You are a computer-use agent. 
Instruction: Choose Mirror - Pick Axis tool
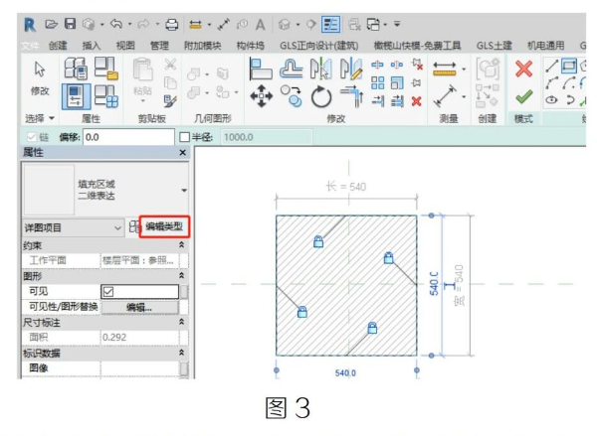(321, 69)
